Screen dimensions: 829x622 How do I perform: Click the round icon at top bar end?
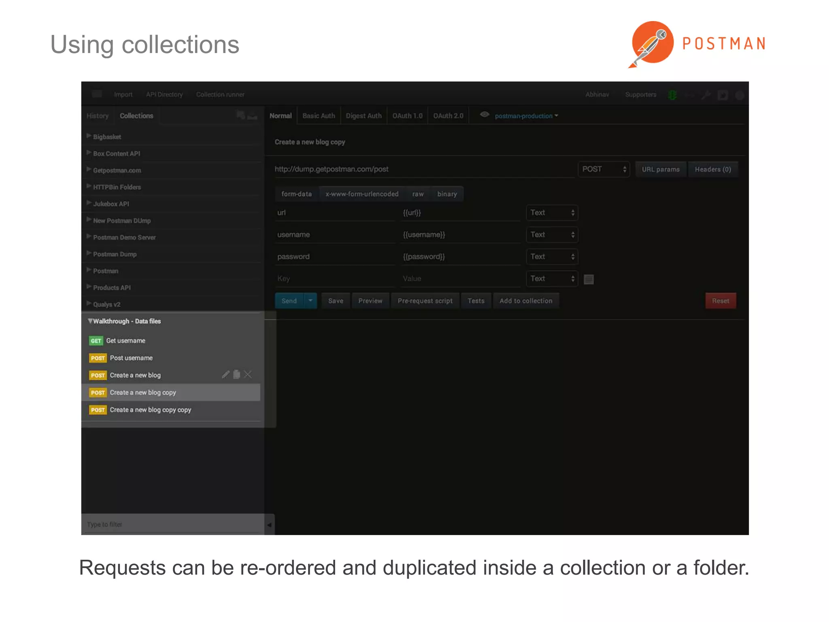coord(740,95)
